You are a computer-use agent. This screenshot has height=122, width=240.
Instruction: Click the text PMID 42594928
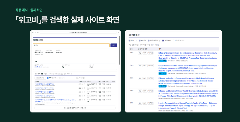(x=200, y=73)
